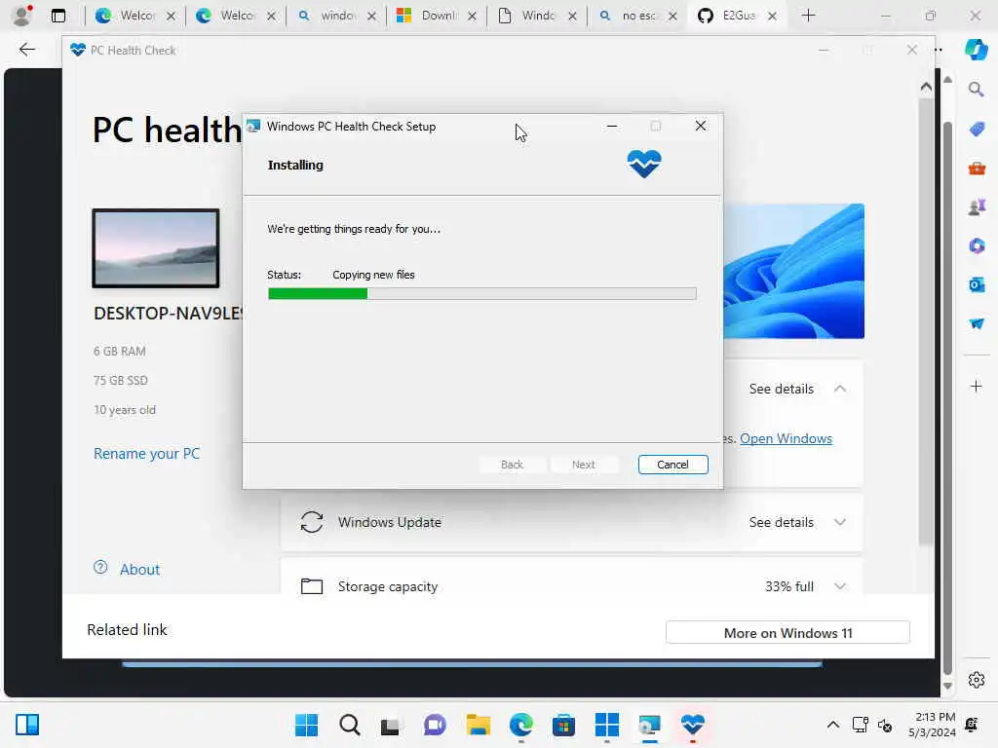Open the taskbar Task View icon
Screen dimensions: 998x748
[x=390, y=725]
